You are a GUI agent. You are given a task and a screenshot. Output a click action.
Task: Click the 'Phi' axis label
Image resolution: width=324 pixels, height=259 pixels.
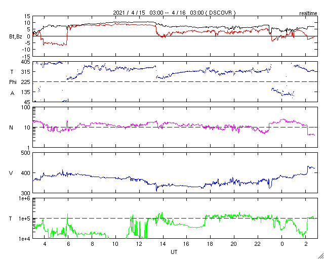(13, 82)
